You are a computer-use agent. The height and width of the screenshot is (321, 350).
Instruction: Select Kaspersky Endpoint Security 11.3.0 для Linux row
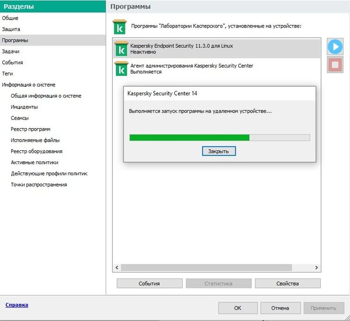tap(217, 48)
